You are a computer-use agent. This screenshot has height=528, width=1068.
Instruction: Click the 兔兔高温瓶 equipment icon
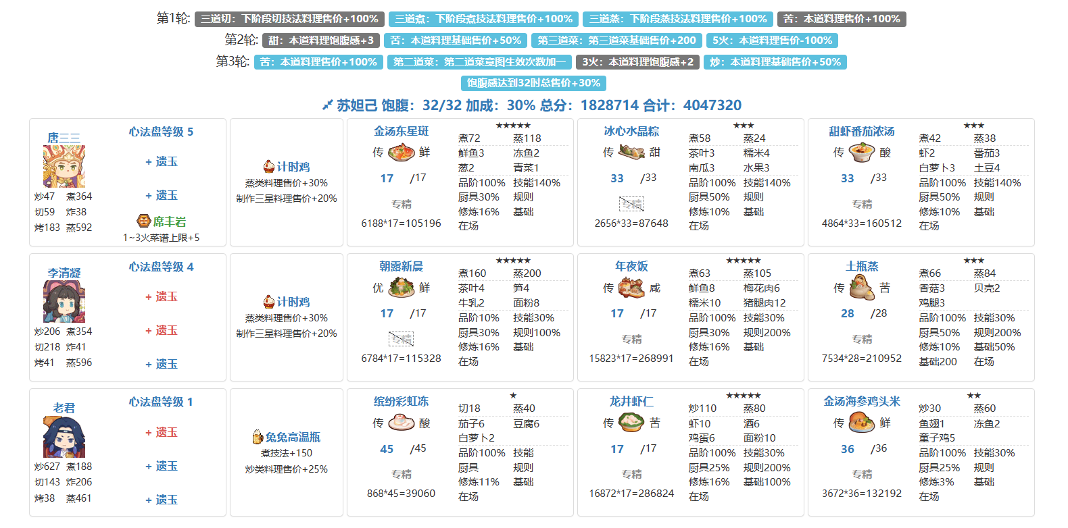click(x=258, y=437)
